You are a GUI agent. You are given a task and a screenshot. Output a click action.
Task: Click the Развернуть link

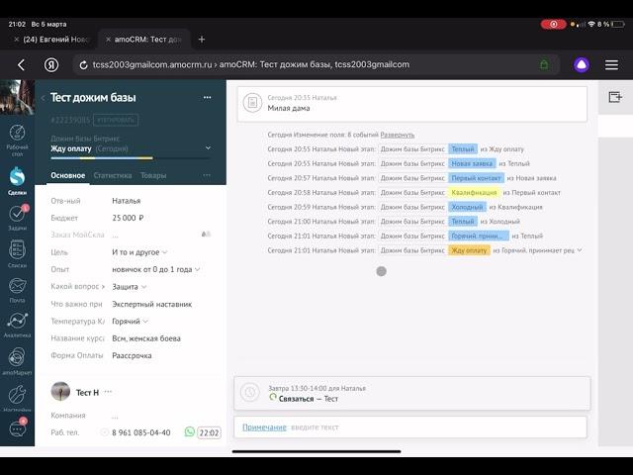click(x=398, y=135)
